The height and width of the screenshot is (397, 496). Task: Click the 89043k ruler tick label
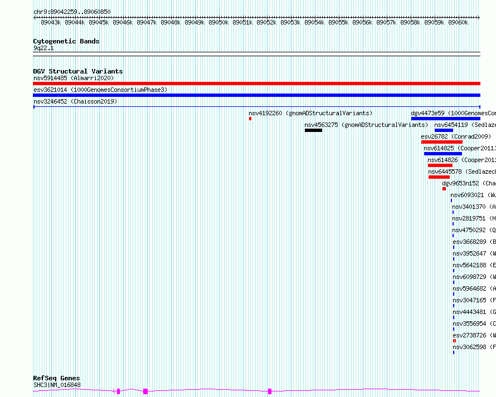(51, 22)
